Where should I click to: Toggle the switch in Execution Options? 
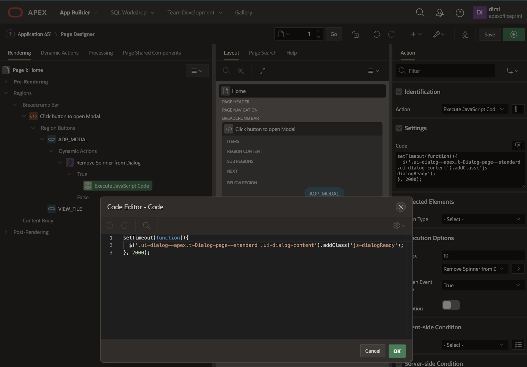(451, 305)
